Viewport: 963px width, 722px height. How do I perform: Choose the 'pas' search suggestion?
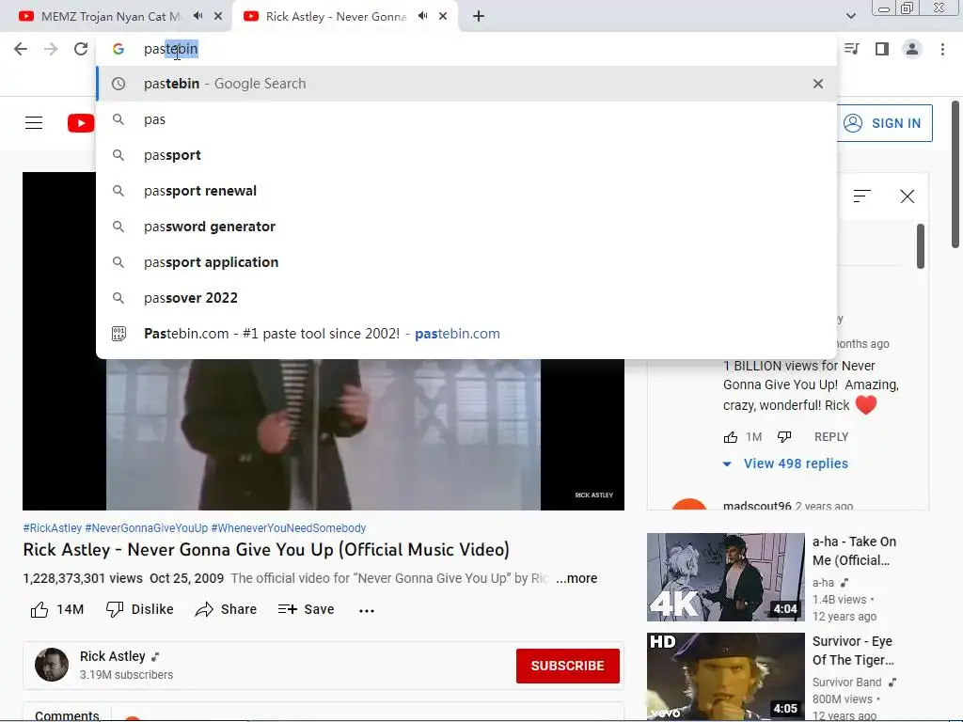(x=466, y=119)
